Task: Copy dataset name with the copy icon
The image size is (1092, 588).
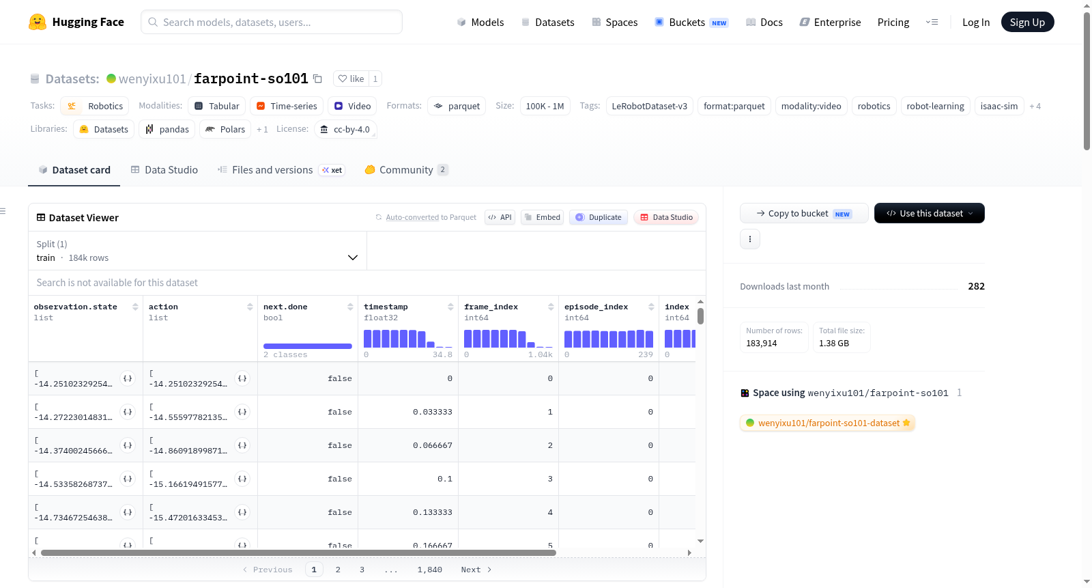Action: coord(317,79)
